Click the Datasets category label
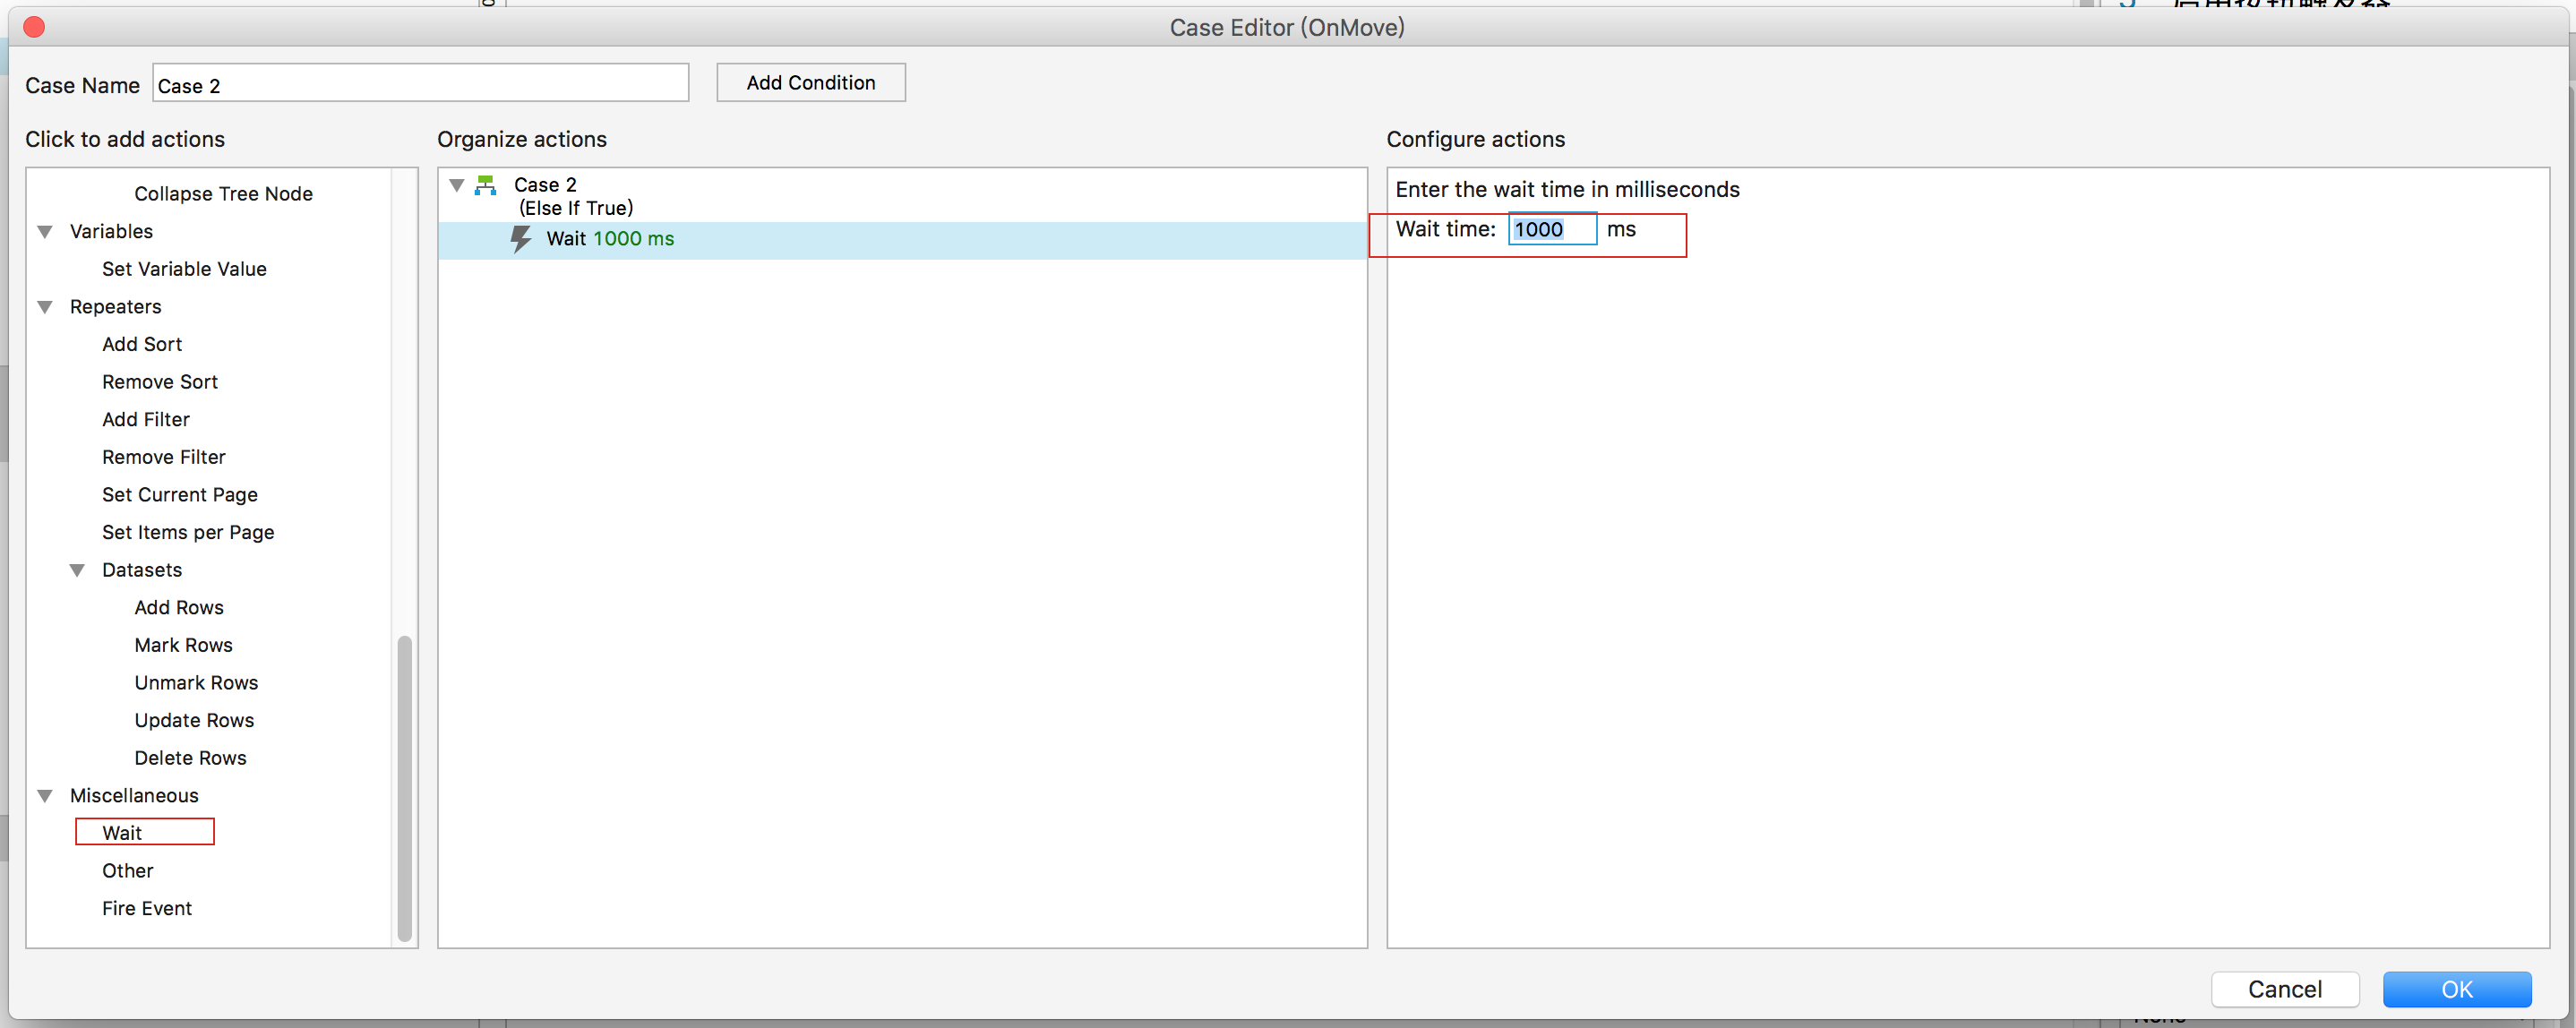This screenshot has height=1028, width=2576. (142, 570)
